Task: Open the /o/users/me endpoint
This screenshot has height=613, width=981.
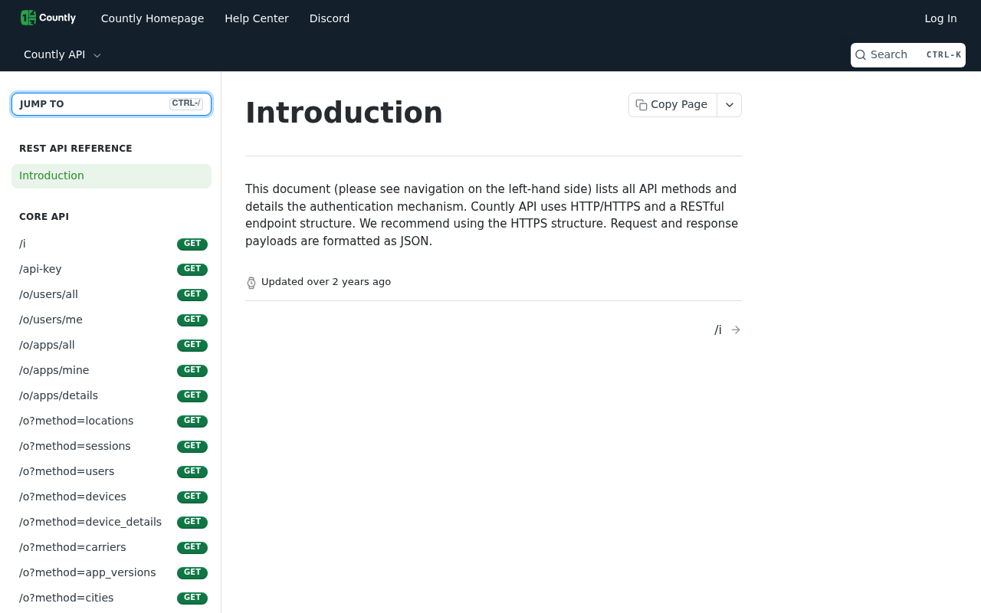Action: pyautogui.click(x=112, y=320)
